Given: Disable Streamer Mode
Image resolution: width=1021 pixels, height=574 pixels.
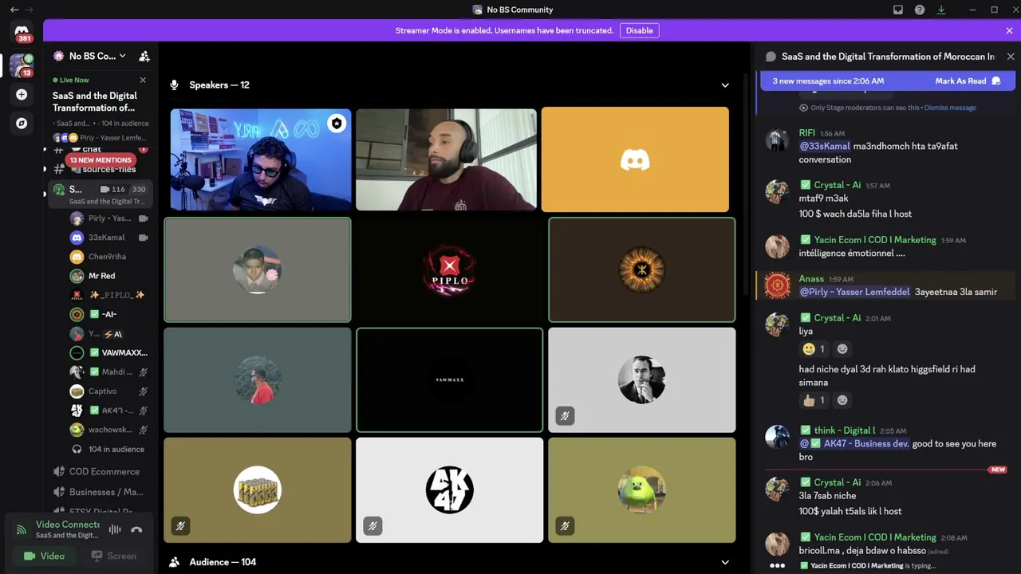Looking at the screenshot, I should pos(639,30).
